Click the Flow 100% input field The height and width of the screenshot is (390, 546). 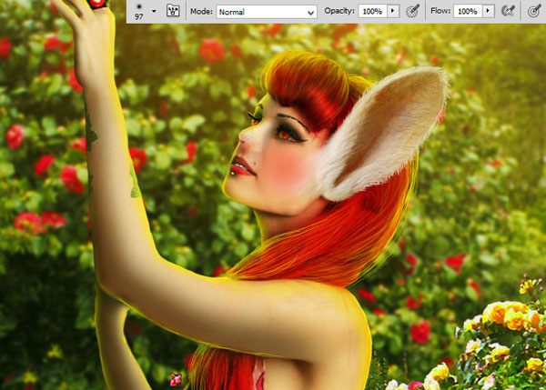[468, 11]
